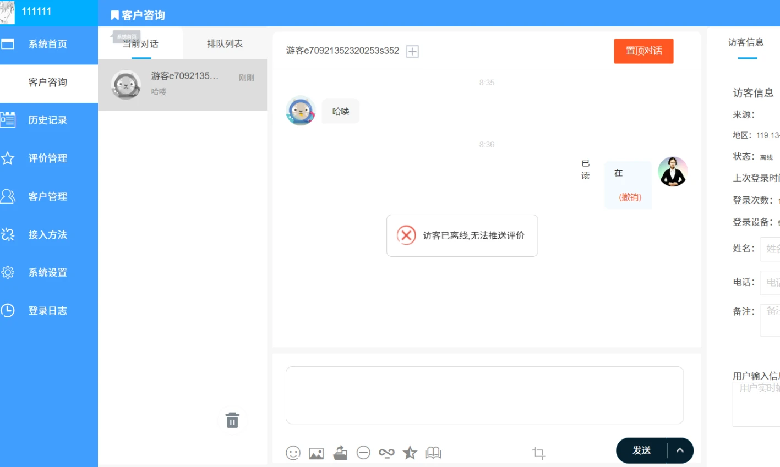Open the 访客信息 tab
Viewport: 780px width, 467px height.
coord(746,42)
